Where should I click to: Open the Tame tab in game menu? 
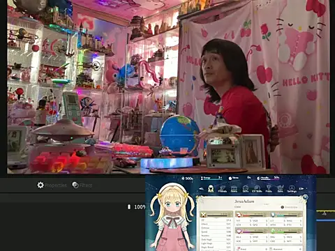click(281, 189)
